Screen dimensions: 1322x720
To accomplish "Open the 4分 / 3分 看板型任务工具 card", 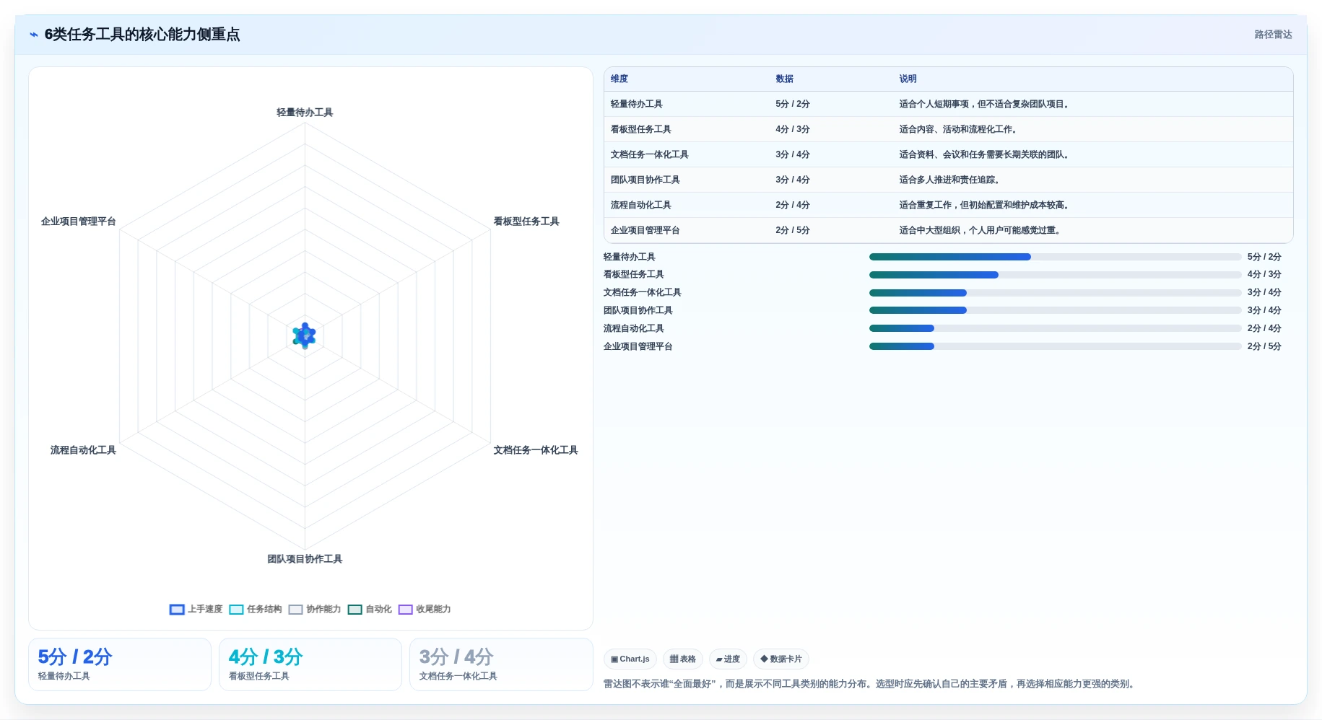I will point(310,664).
